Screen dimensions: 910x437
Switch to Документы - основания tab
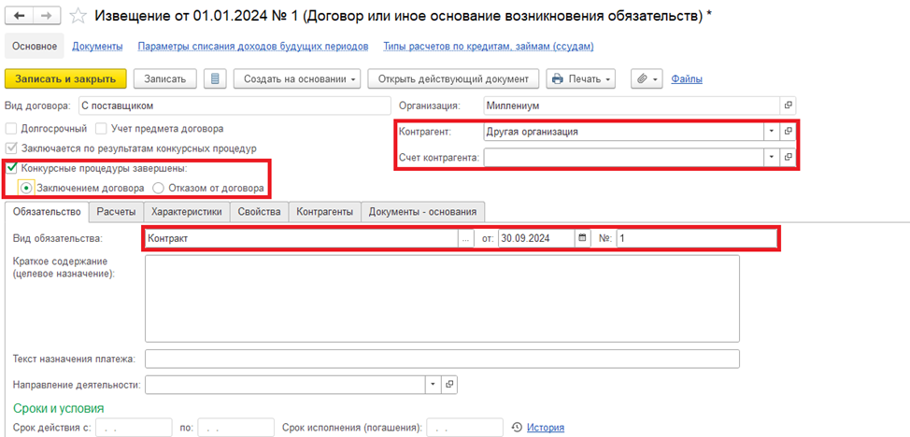pyautogui.click(x=423, y=212)
